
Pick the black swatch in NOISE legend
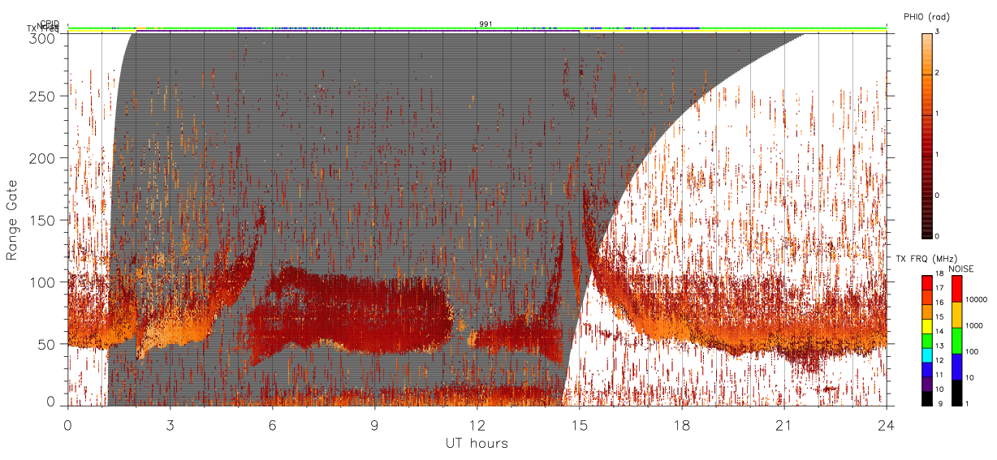click(x=956, y=393)
